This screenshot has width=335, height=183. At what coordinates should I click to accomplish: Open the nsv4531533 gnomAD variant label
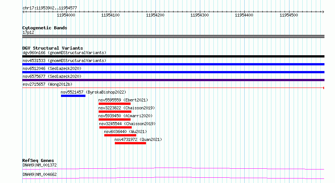tap(64, 60)
